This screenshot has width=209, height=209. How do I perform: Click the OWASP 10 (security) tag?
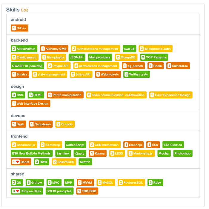pyautogui.click(x=27, y=66)
